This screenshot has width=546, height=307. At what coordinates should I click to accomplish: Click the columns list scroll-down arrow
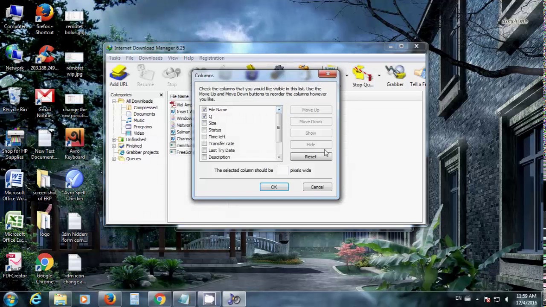pyautogui.click(x=279, y=157)
